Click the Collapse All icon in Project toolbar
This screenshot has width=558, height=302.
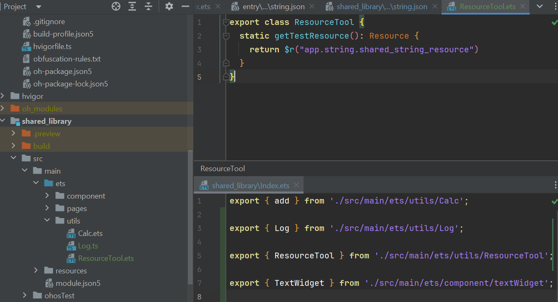pos(148,6)
